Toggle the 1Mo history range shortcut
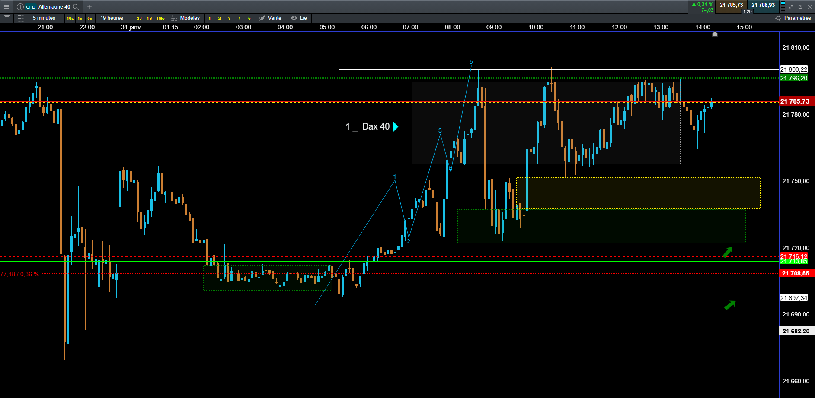The height and width of the screenshot is (398, 815). [x=160, y=18]
